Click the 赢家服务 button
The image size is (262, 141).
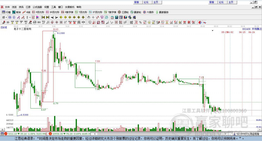pyautogui.click(x=162, y=12)
